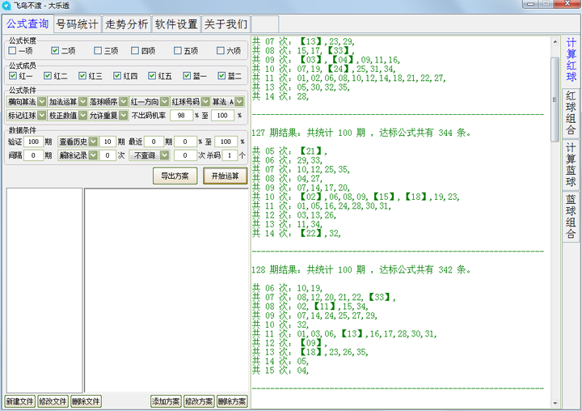Viewport: 582px width, 411px height.
Task: Open the 查看历史 dropdown
Action: pos(93,142)
